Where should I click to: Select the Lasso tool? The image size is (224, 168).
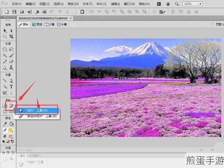(x=11, y=49)
